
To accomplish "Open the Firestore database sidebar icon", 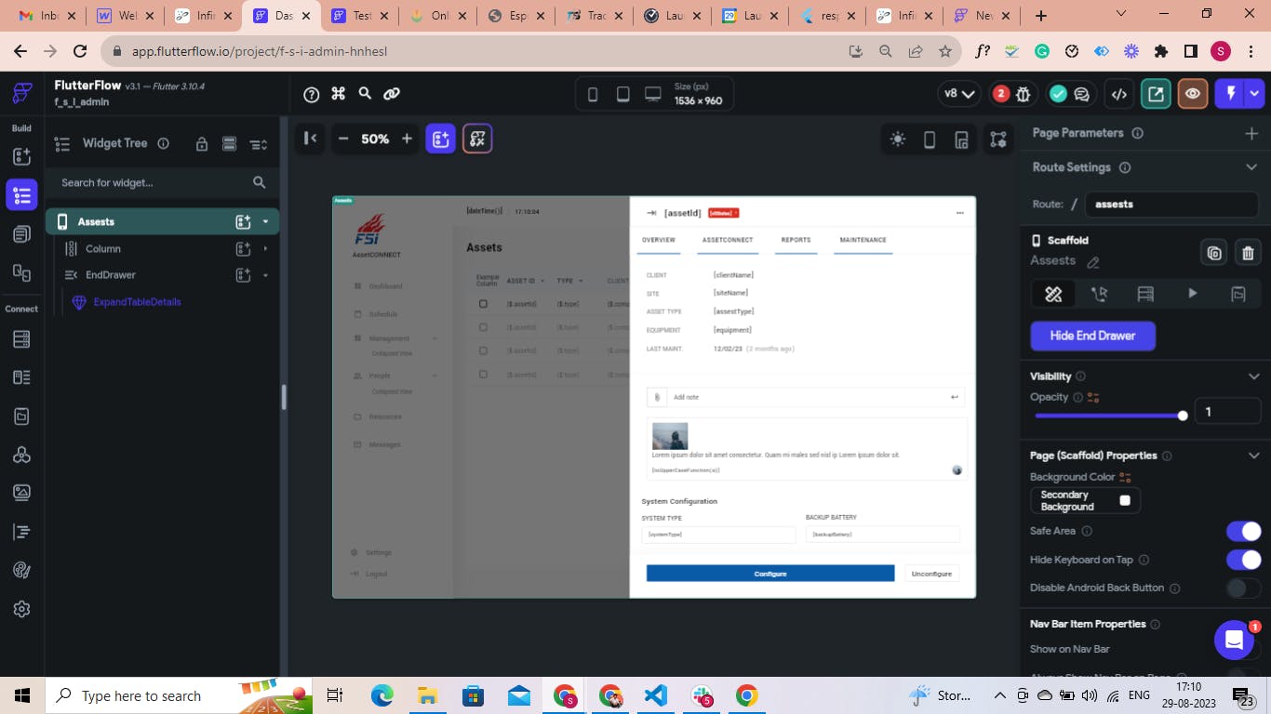I will tap(21, 339).
